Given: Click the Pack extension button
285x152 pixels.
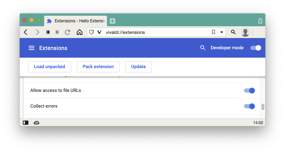Looking at the screenshot, I should [x=98, y=67].
